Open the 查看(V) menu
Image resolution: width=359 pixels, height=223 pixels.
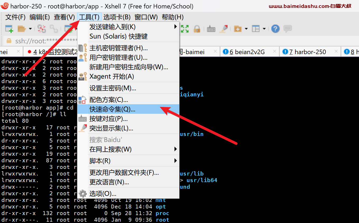pyautogui.click(x=64, y=17)
